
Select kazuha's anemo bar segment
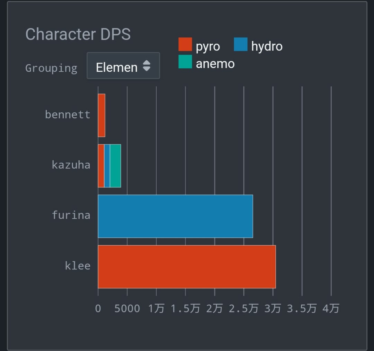115,166
